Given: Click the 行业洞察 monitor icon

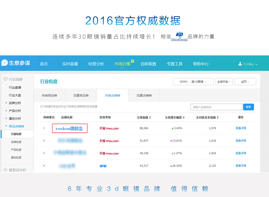Looking at the screenshot, I should [x=5, y=79].
